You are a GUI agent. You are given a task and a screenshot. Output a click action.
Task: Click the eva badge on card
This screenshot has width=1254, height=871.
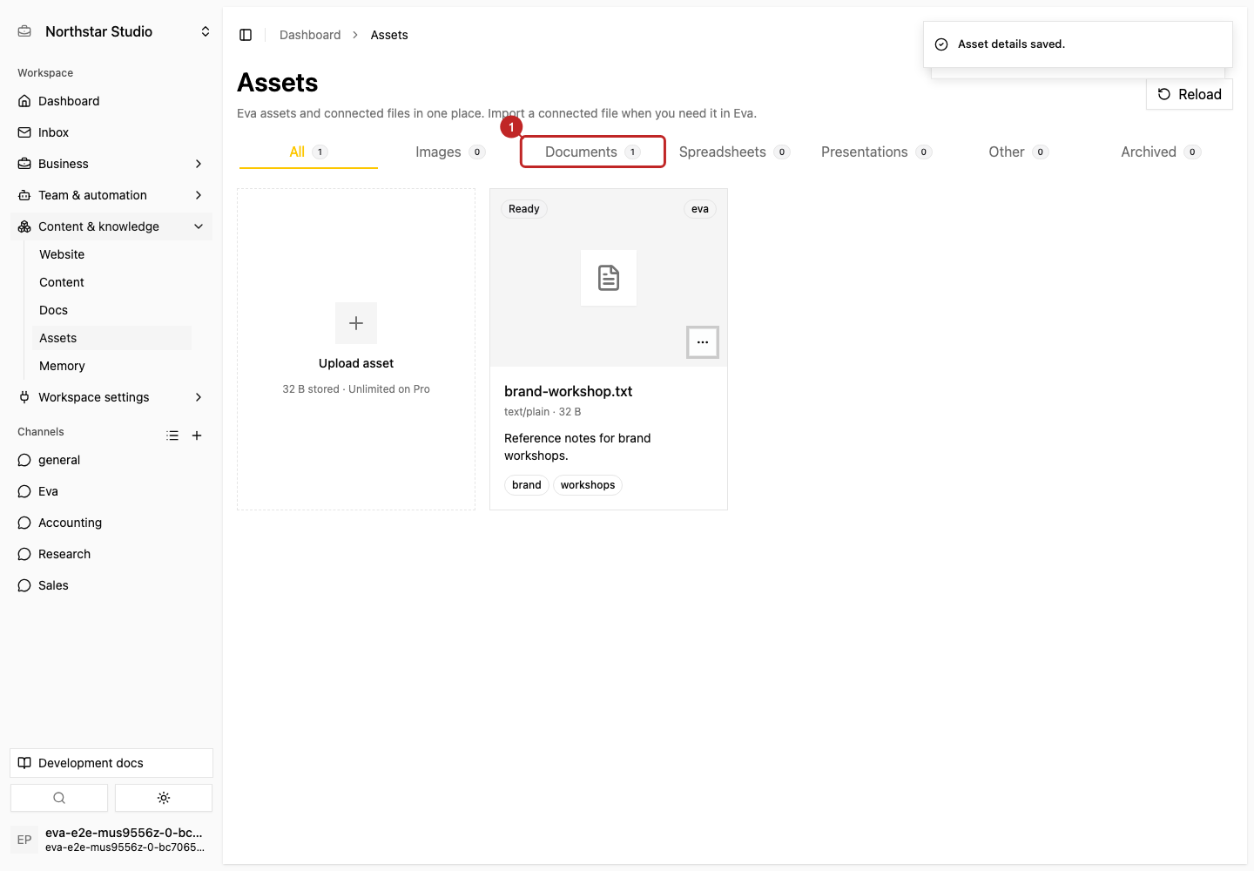[700, 209]
